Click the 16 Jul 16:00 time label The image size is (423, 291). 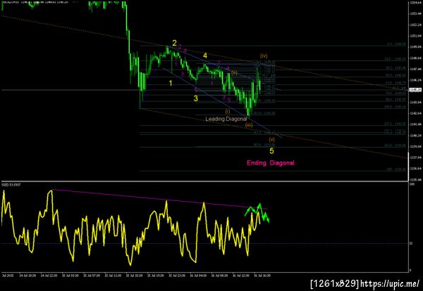tap(262, 276)
